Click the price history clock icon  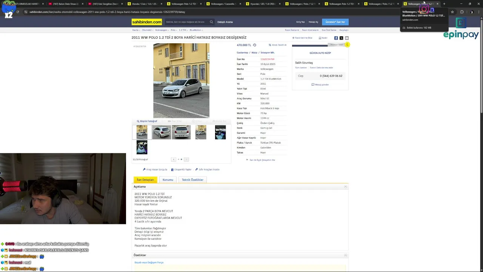[x=254, y=45]
